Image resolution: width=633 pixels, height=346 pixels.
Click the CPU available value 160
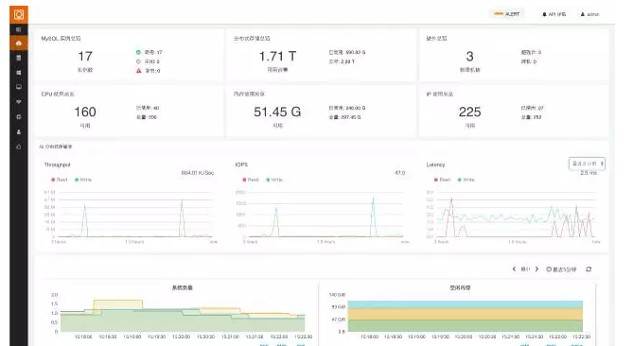point(85,112)
